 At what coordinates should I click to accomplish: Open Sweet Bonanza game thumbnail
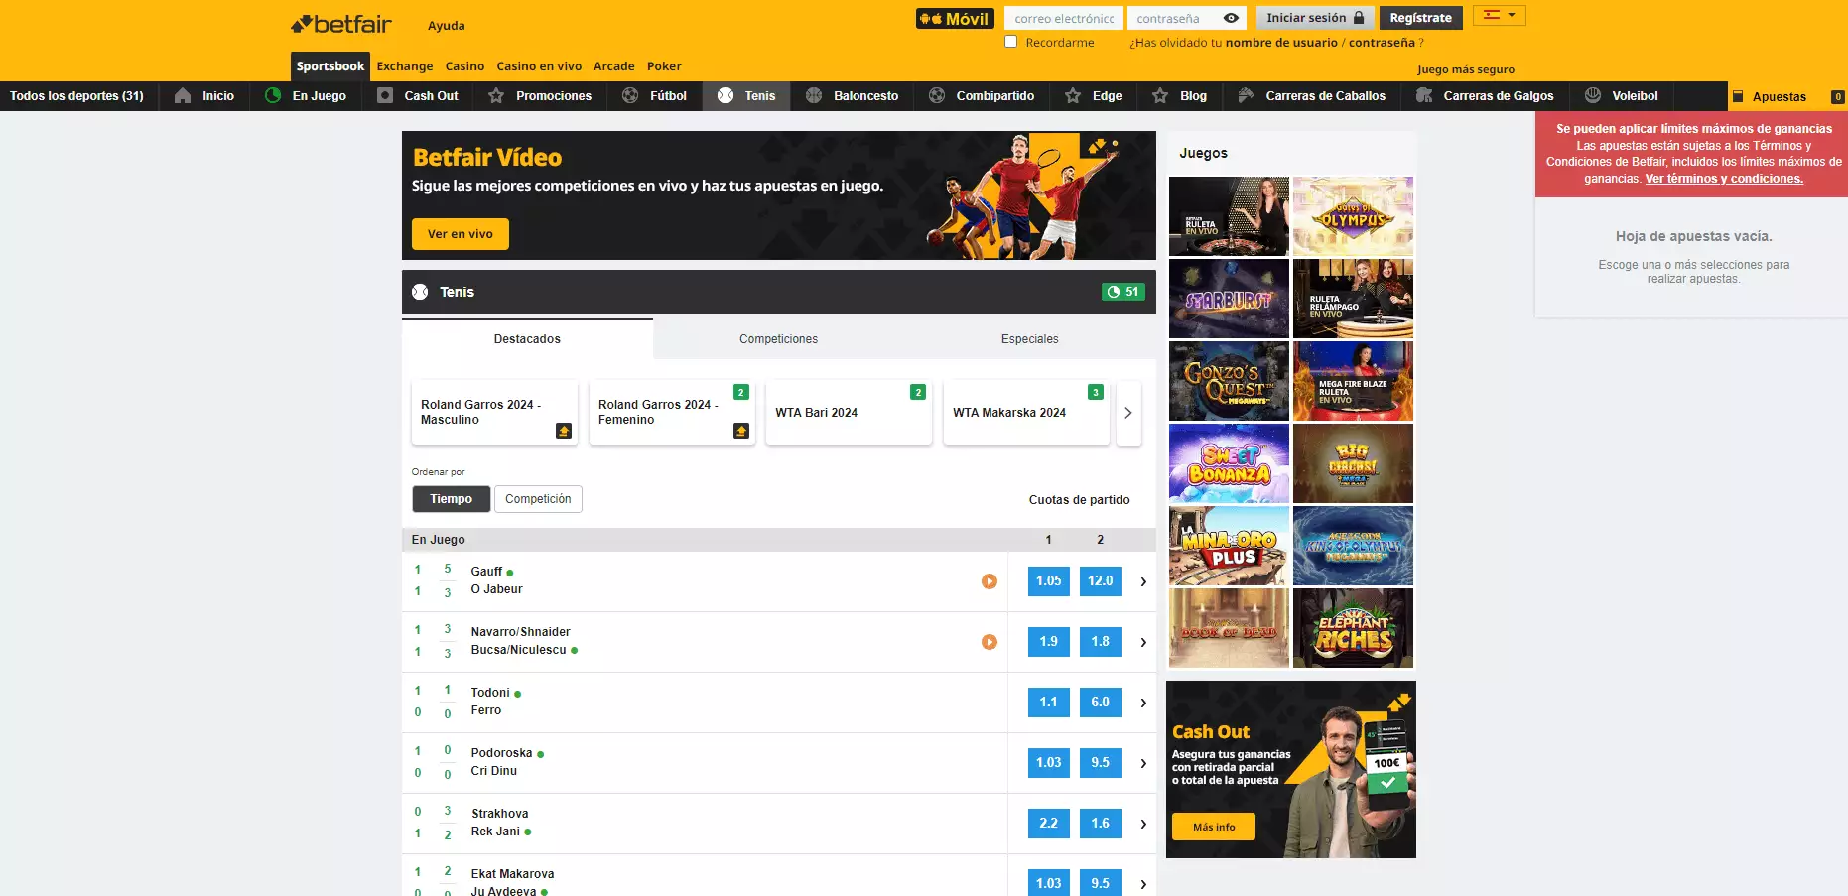[x=1229, y=463]
